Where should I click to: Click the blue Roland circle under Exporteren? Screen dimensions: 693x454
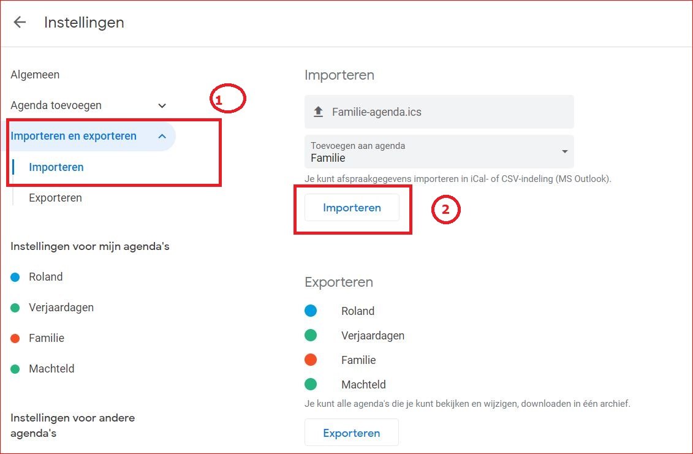pos(311,311)
